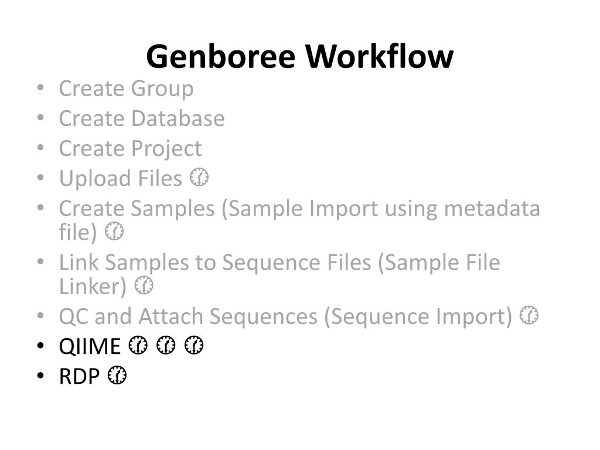This screenshot has width=600, height=450.
Task: Click the second clock icon after QIIME
Action: pyautogui.click(x=166, y=345)
